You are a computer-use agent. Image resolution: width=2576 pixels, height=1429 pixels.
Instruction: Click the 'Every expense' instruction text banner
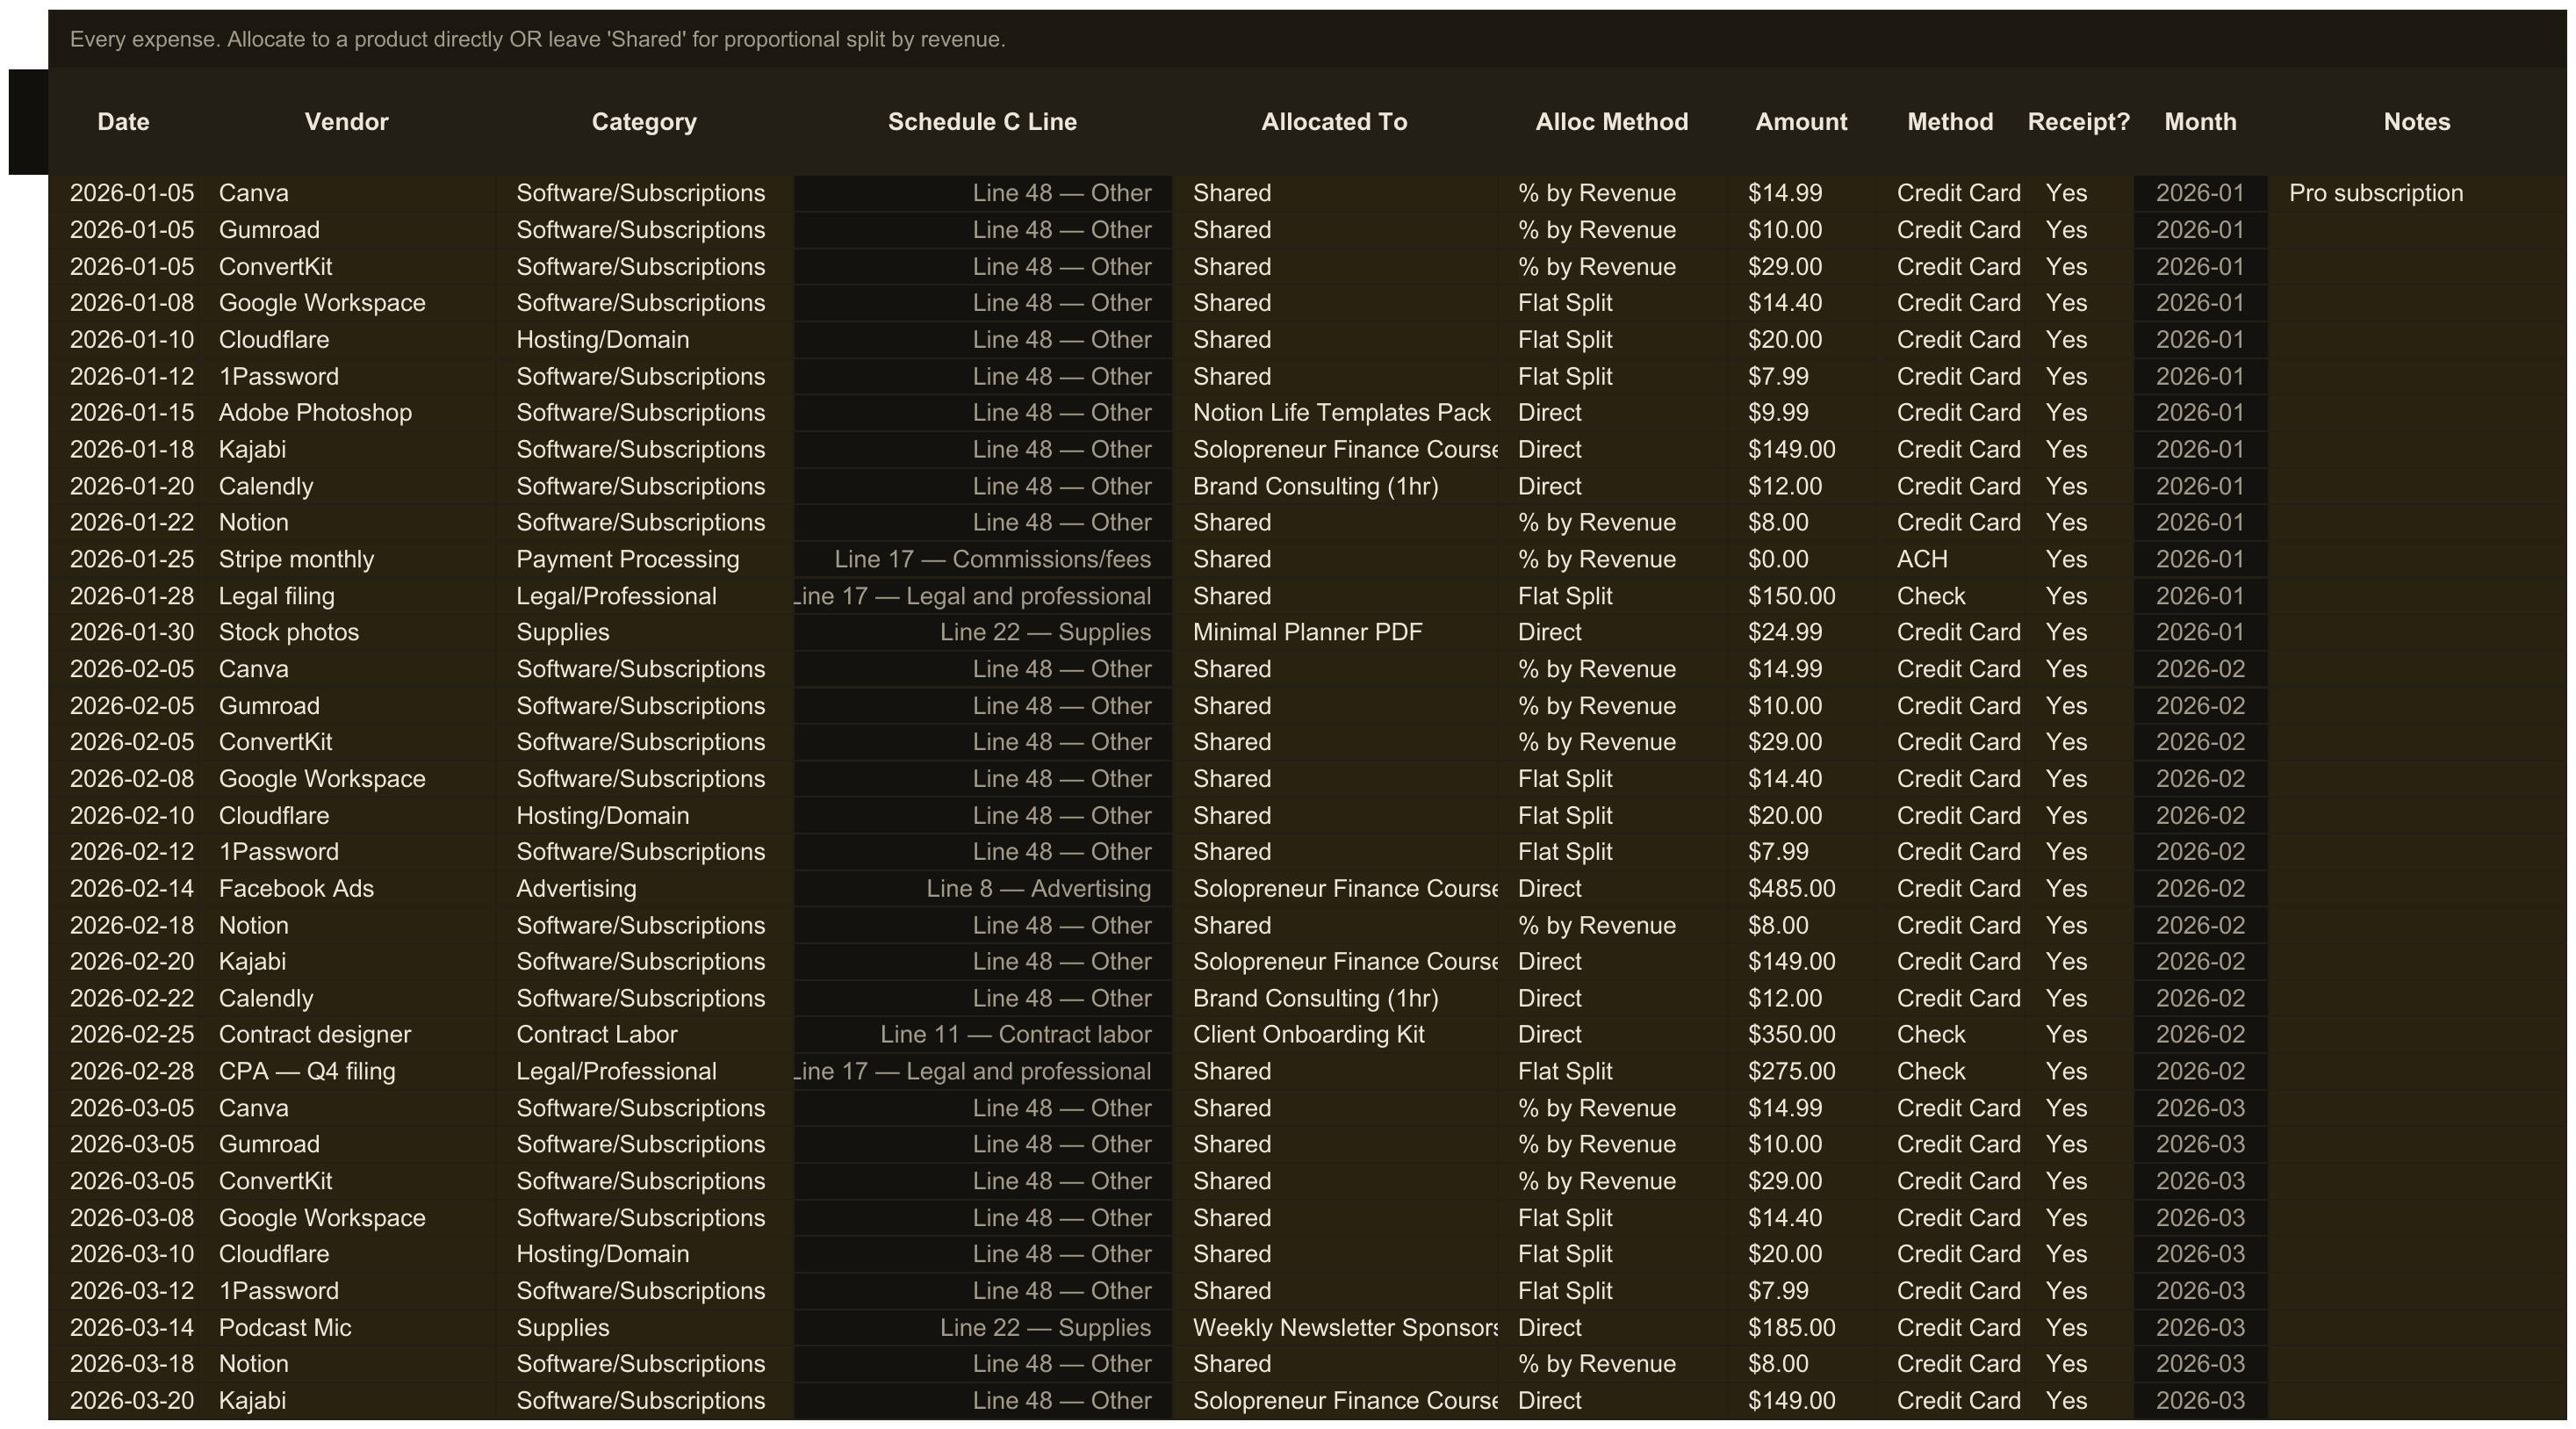[1307, 40]
